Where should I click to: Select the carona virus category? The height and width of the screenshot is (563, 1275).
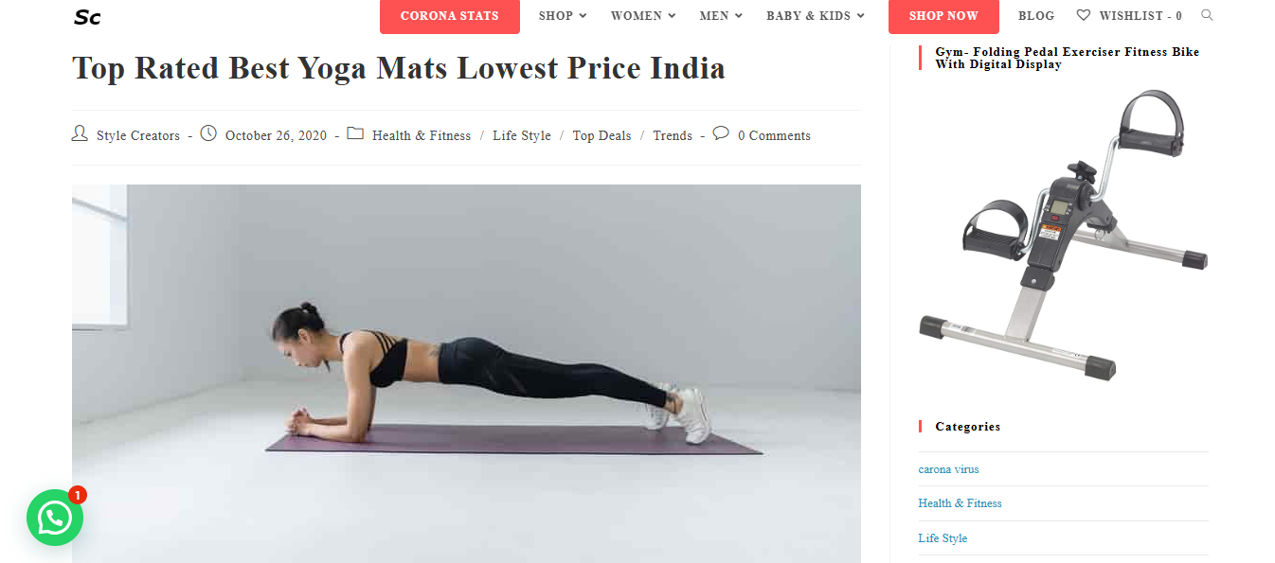[x=948, y=469]
